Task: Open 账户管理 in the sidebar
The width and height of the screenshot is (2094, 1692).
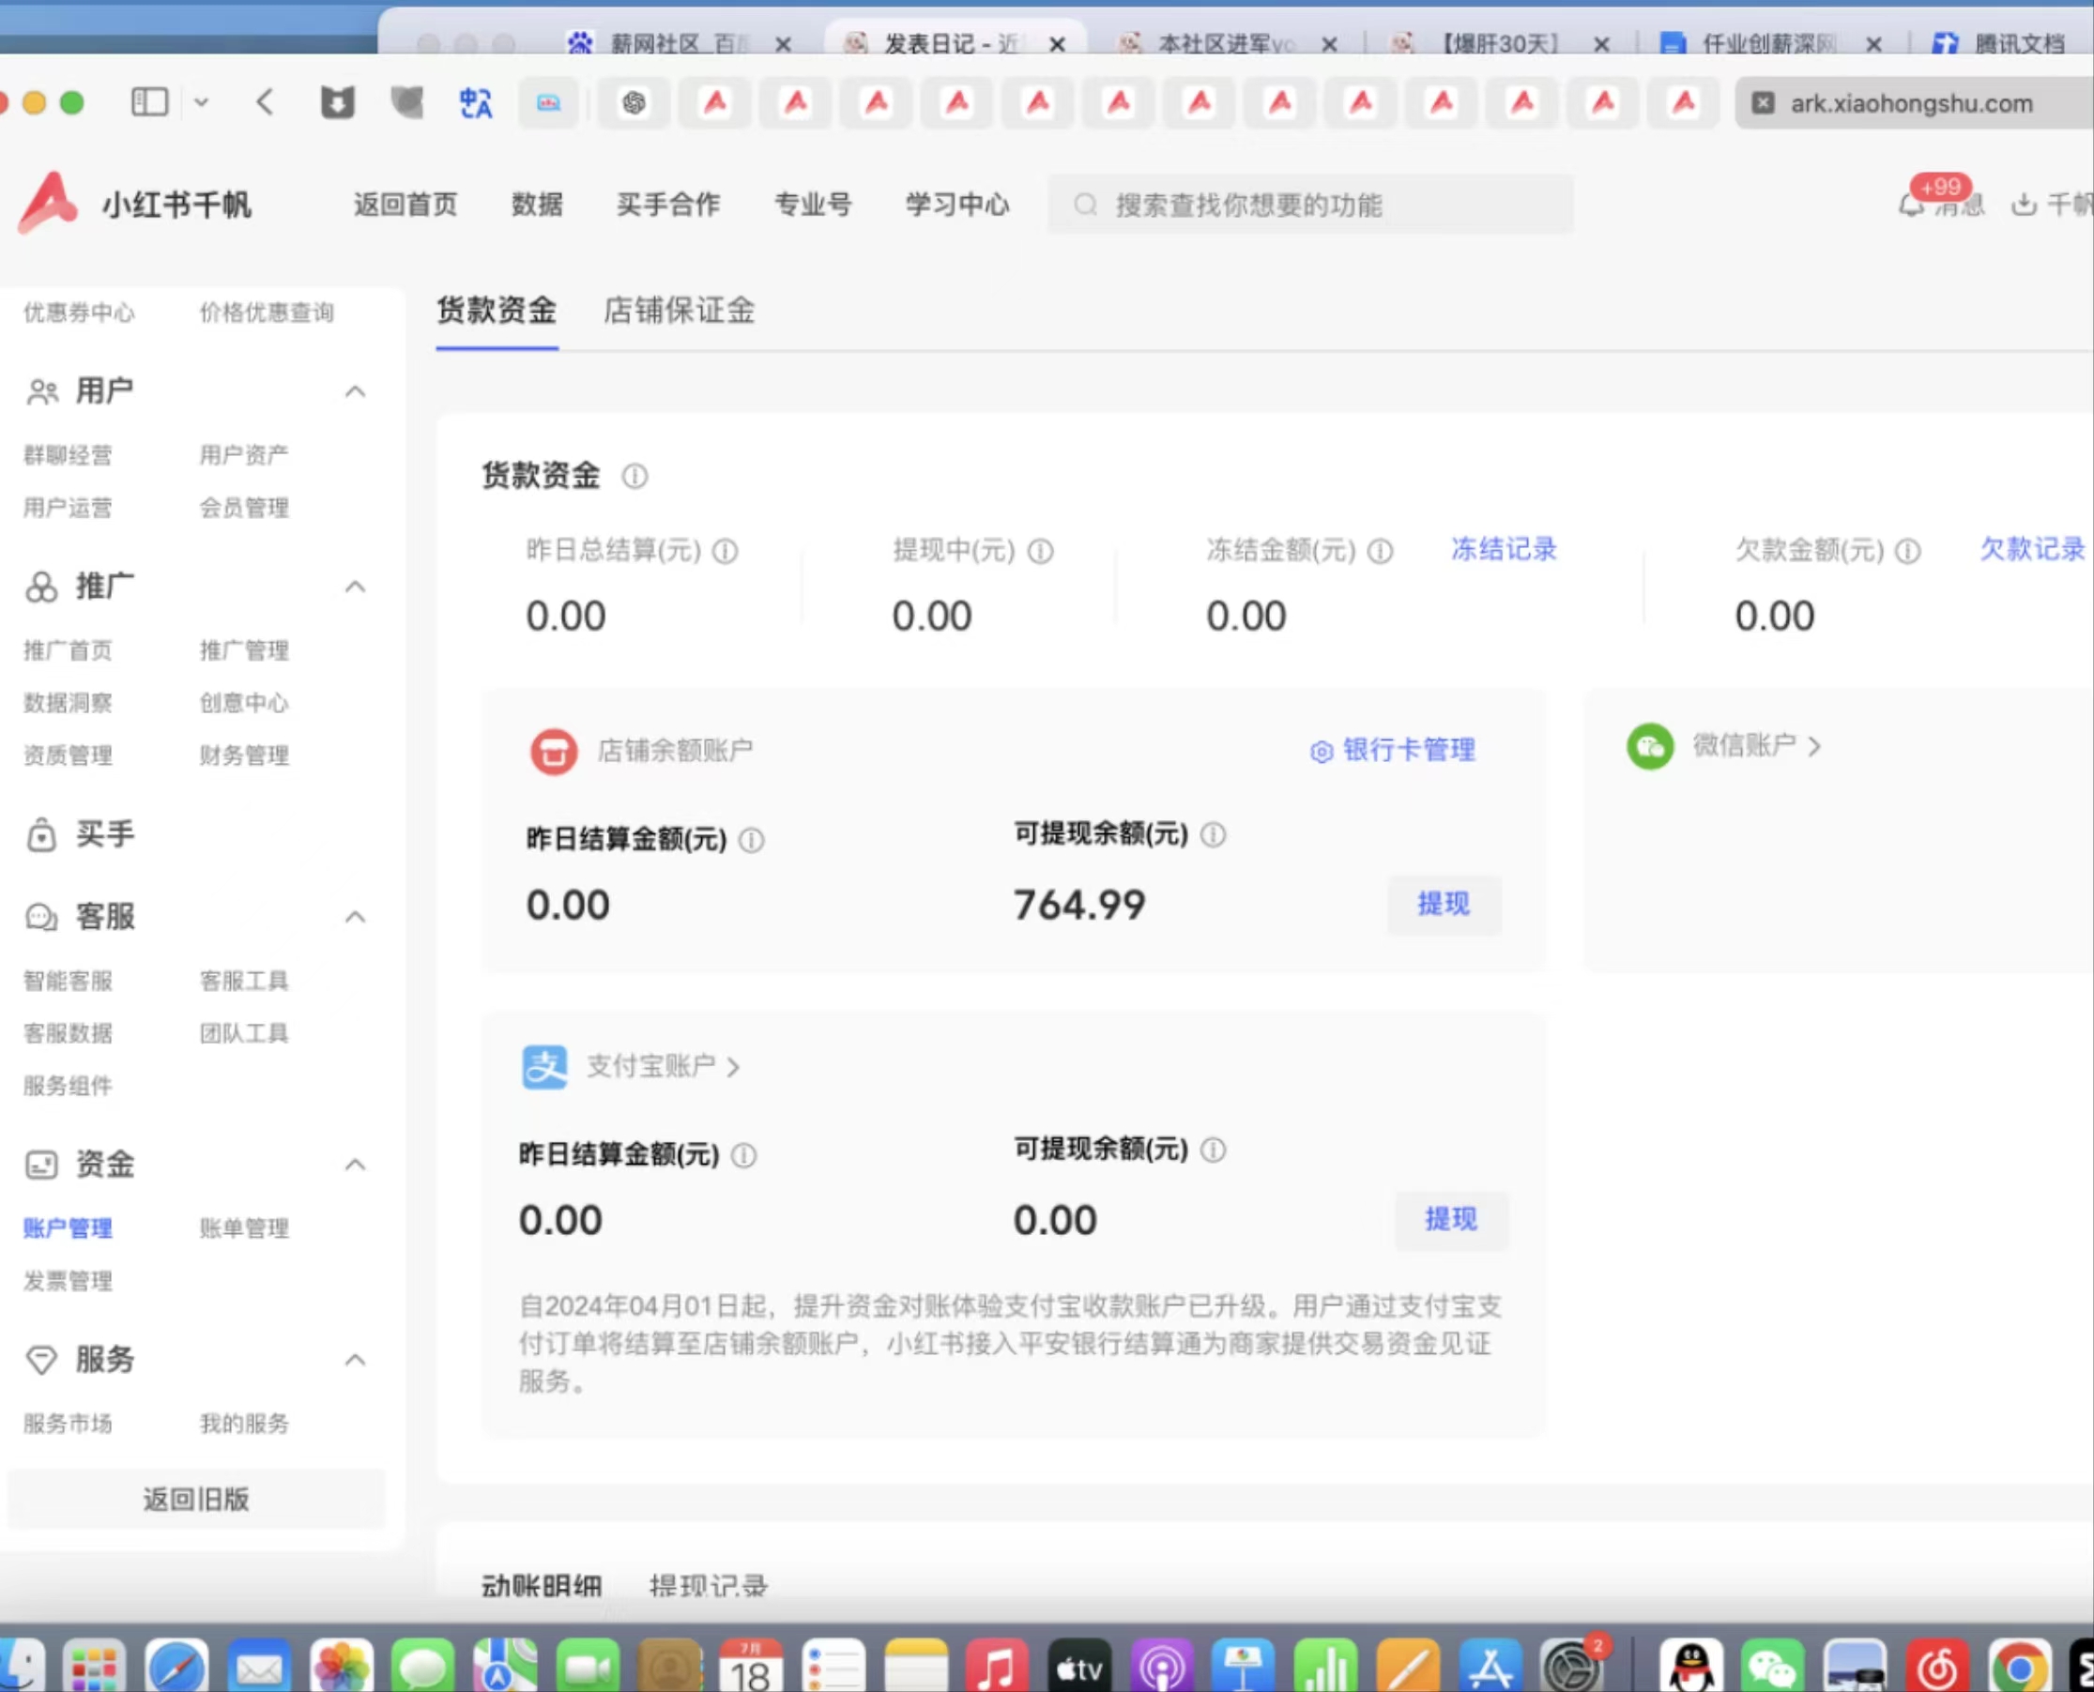Action: pyautogui.click(x=69, y=1228)
